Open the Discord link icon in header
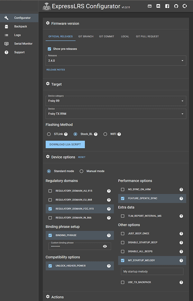The width and height of the screenshot is (193, 301). click(158, 6)
